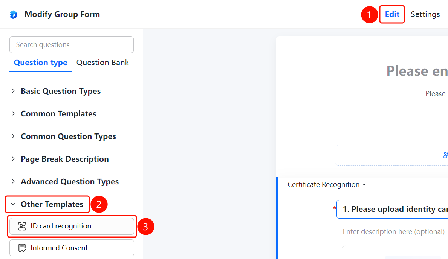Viewport: 448px width, 259px height.
Task: Click the Informed Consent icon
Action: [x=22, y=248]
